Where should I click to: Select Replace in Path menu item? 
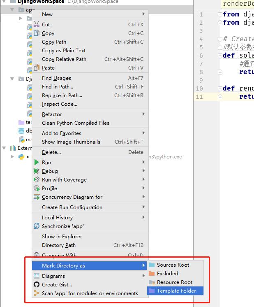[x=90, y=95]
